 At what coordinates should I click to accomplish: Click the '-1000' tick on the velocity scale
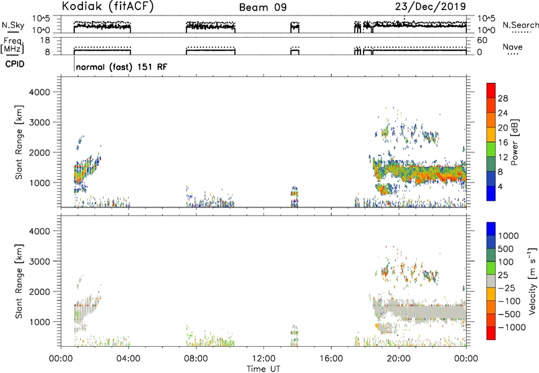(512, 327)
